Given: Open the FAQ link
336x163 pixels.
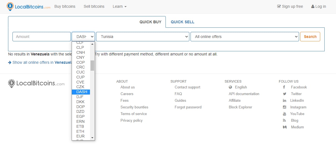Looking at the screenshot, I should point(178,94).
